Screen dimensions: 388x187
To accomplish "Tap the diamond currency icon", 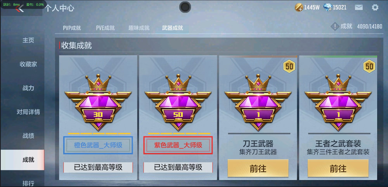I will click(327, 7).
